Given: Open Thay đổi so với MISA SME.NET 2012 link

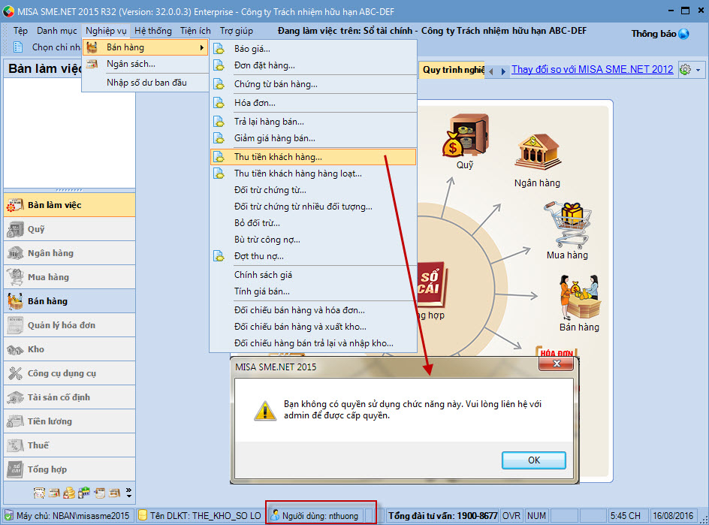Looking at the screenshot, I should [x=592, y=70].
